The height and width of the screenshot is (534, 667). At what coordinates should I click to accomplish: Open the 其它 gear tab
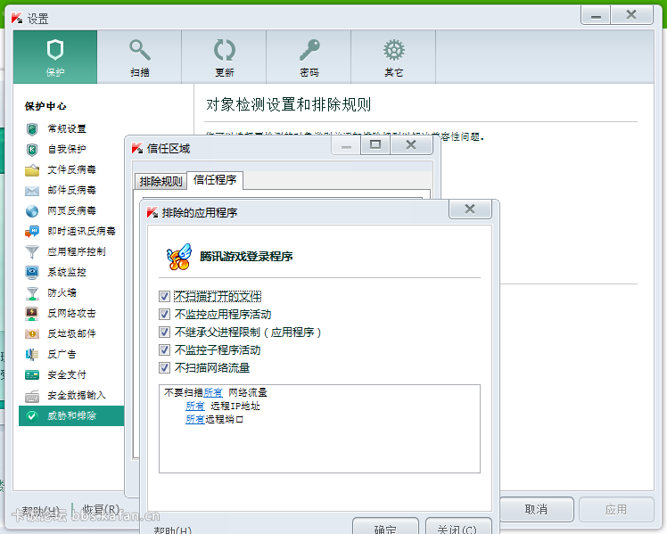pos(393,57)
